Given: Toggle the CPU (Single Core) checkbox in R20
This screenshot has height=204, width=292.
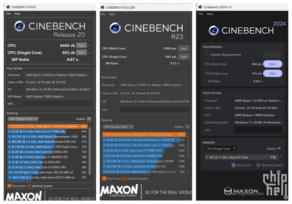Looking at the screenshot, I should pos(90,52).
